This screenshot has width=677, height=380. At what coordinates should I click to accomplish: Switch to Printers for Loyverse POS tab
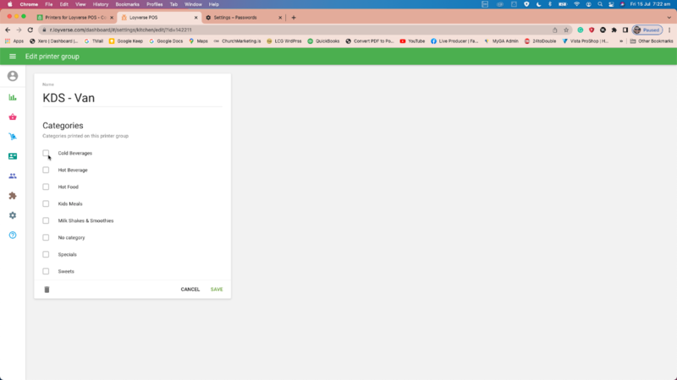point(74,18)
